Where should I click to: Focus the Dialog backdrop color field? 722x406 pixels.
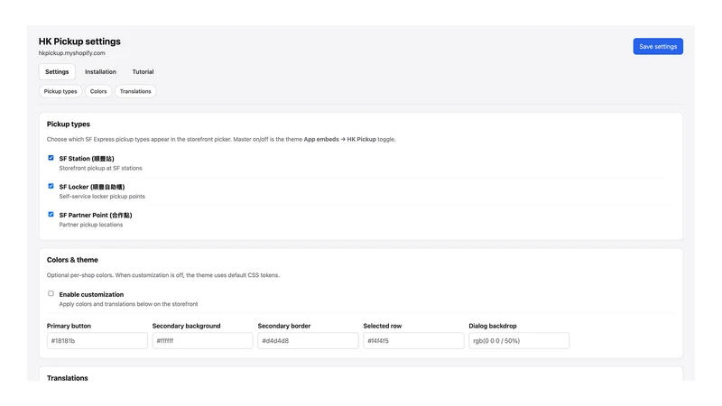click(519, 341)
